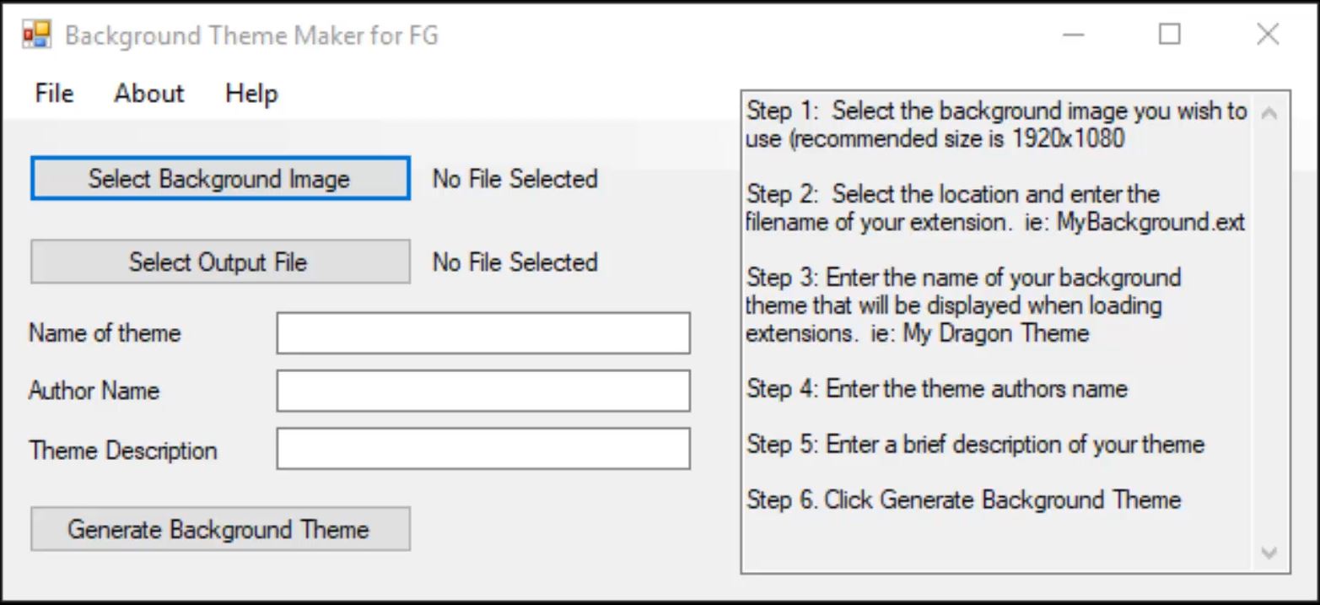The image size is (1320, 605).
Task: Maximize the Background Theme Maker window
Action: [1170, 35]
